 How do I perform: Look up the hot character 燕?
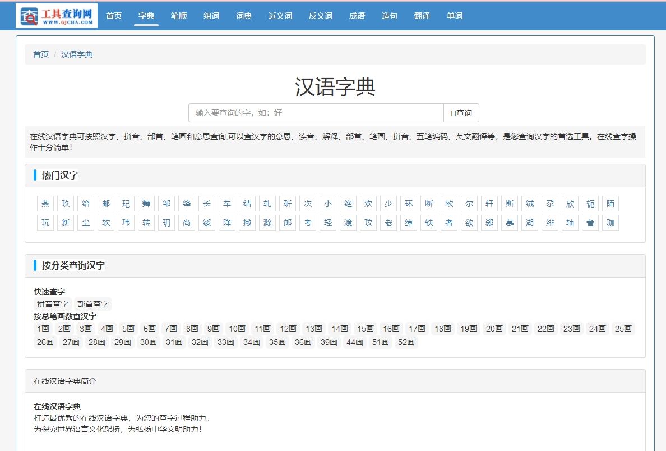[45, 204]
